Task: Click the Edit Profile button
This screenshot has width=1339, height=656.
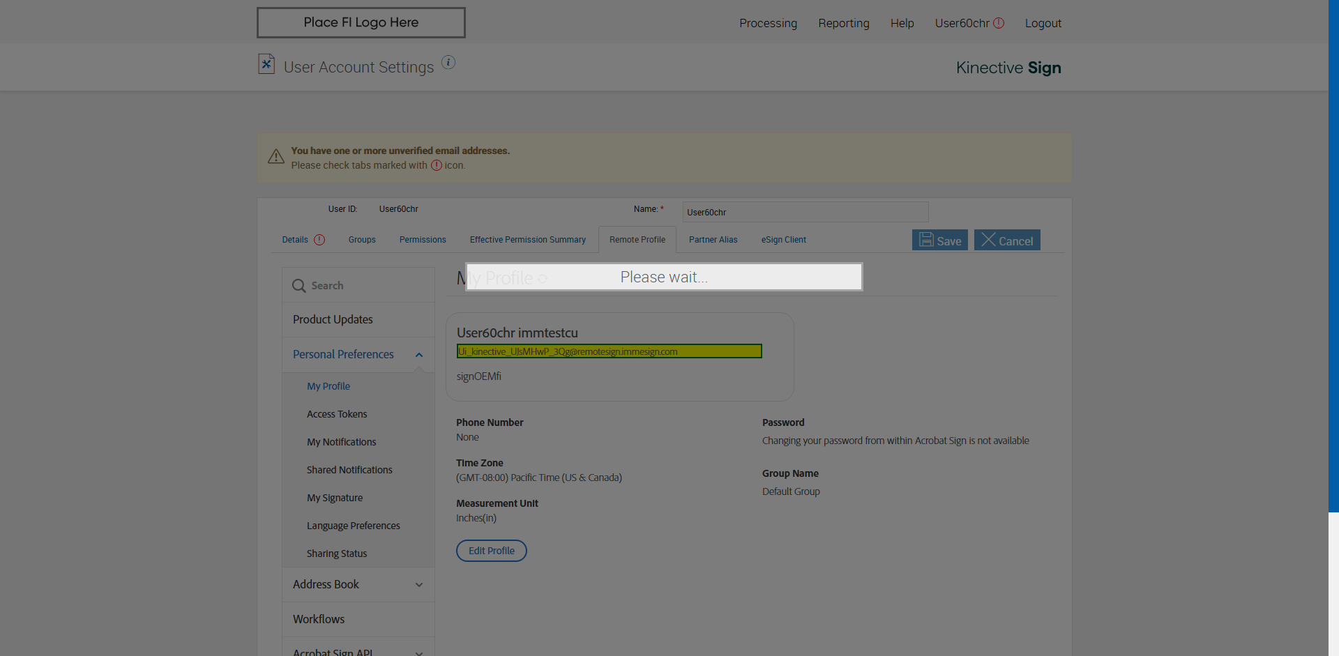Action: coord(491,551)
